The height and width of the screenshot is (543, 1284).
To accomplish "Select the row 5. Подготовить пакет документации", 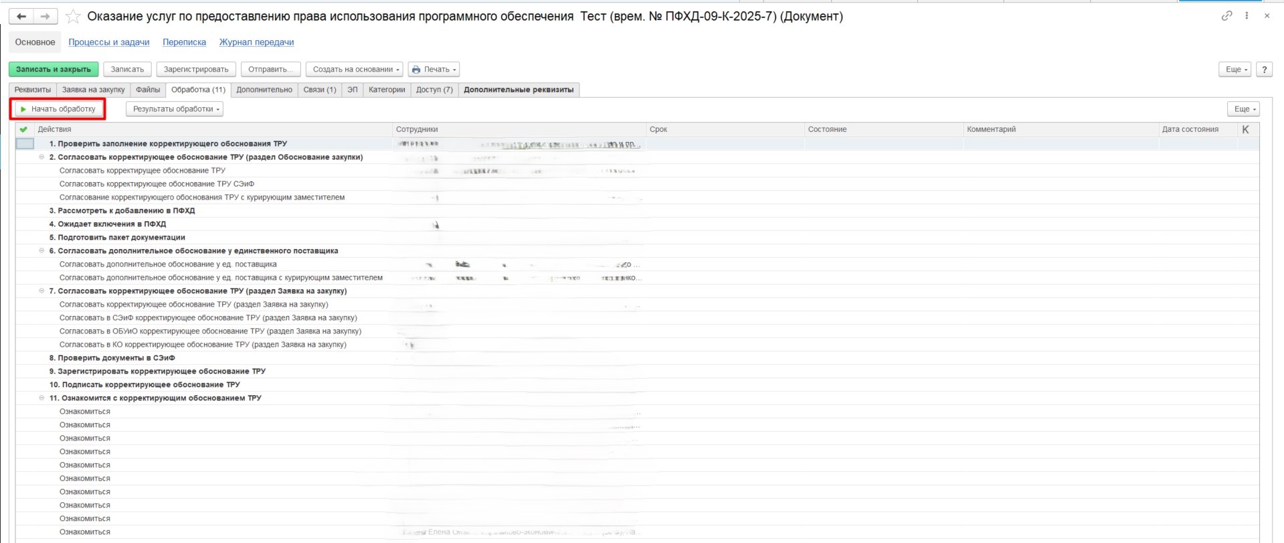I will 117,238.
